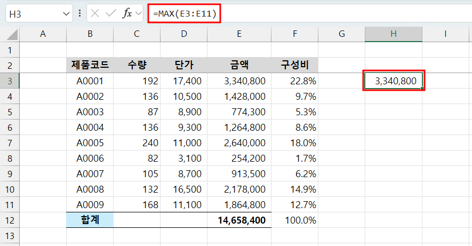This screenshot has width=472, height=246.
Task: Select the total amount 14,658,400 cell
Action: pyautogui.click(x=239, y=220)
